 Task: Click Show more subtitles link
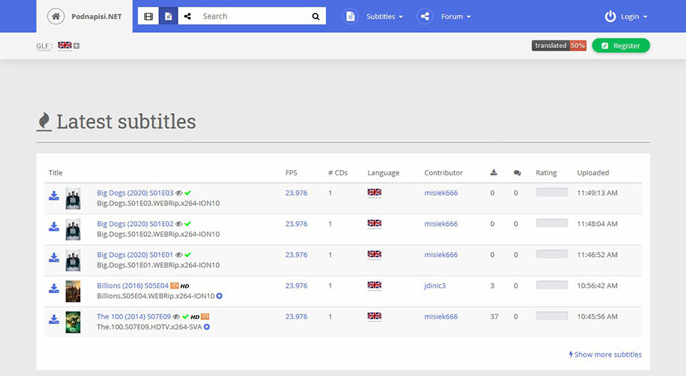click(606, 355)
